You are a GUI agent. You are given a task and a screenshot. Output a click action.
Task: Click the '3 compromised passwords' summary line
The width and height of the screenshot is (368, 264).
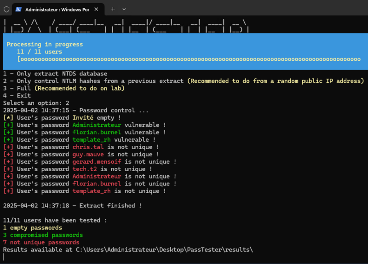[43, 235]
